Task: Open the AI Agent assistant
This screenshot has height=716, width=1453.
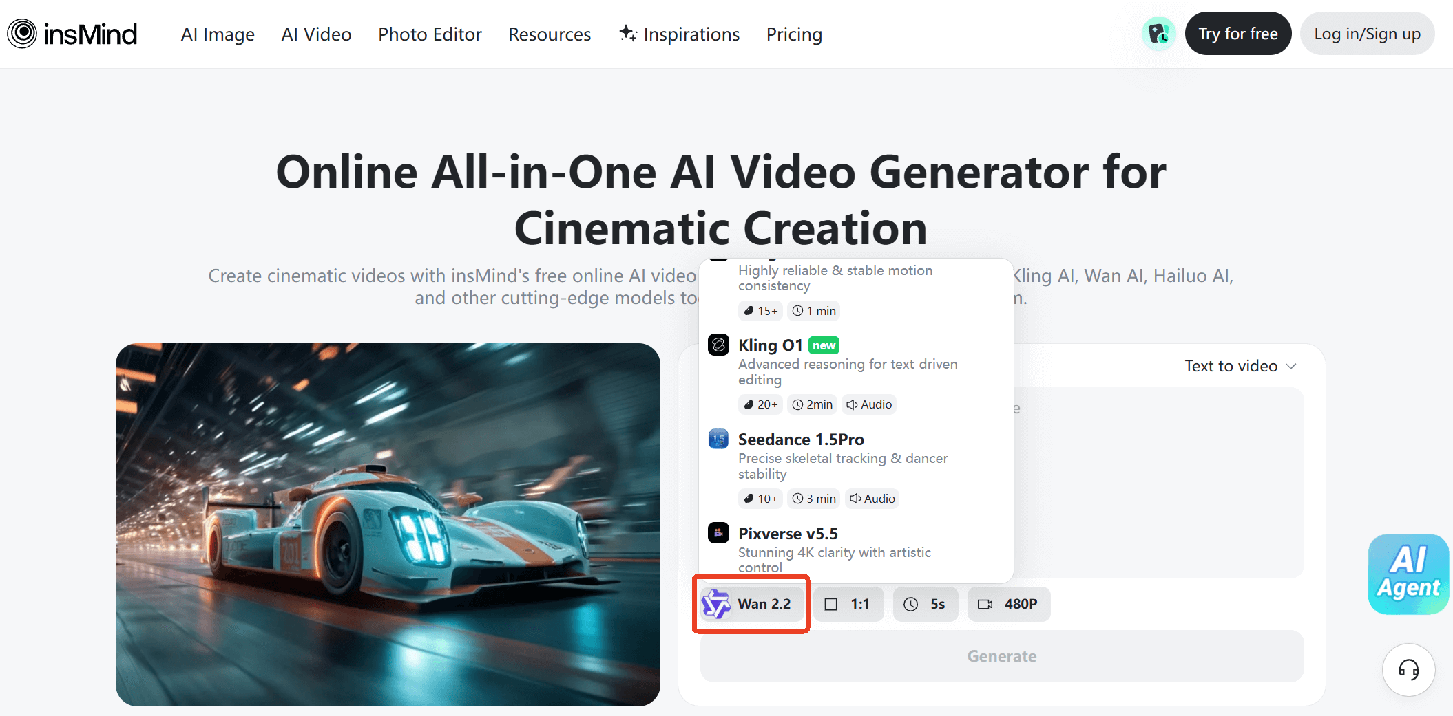Action: click(x=1408, y=574)
